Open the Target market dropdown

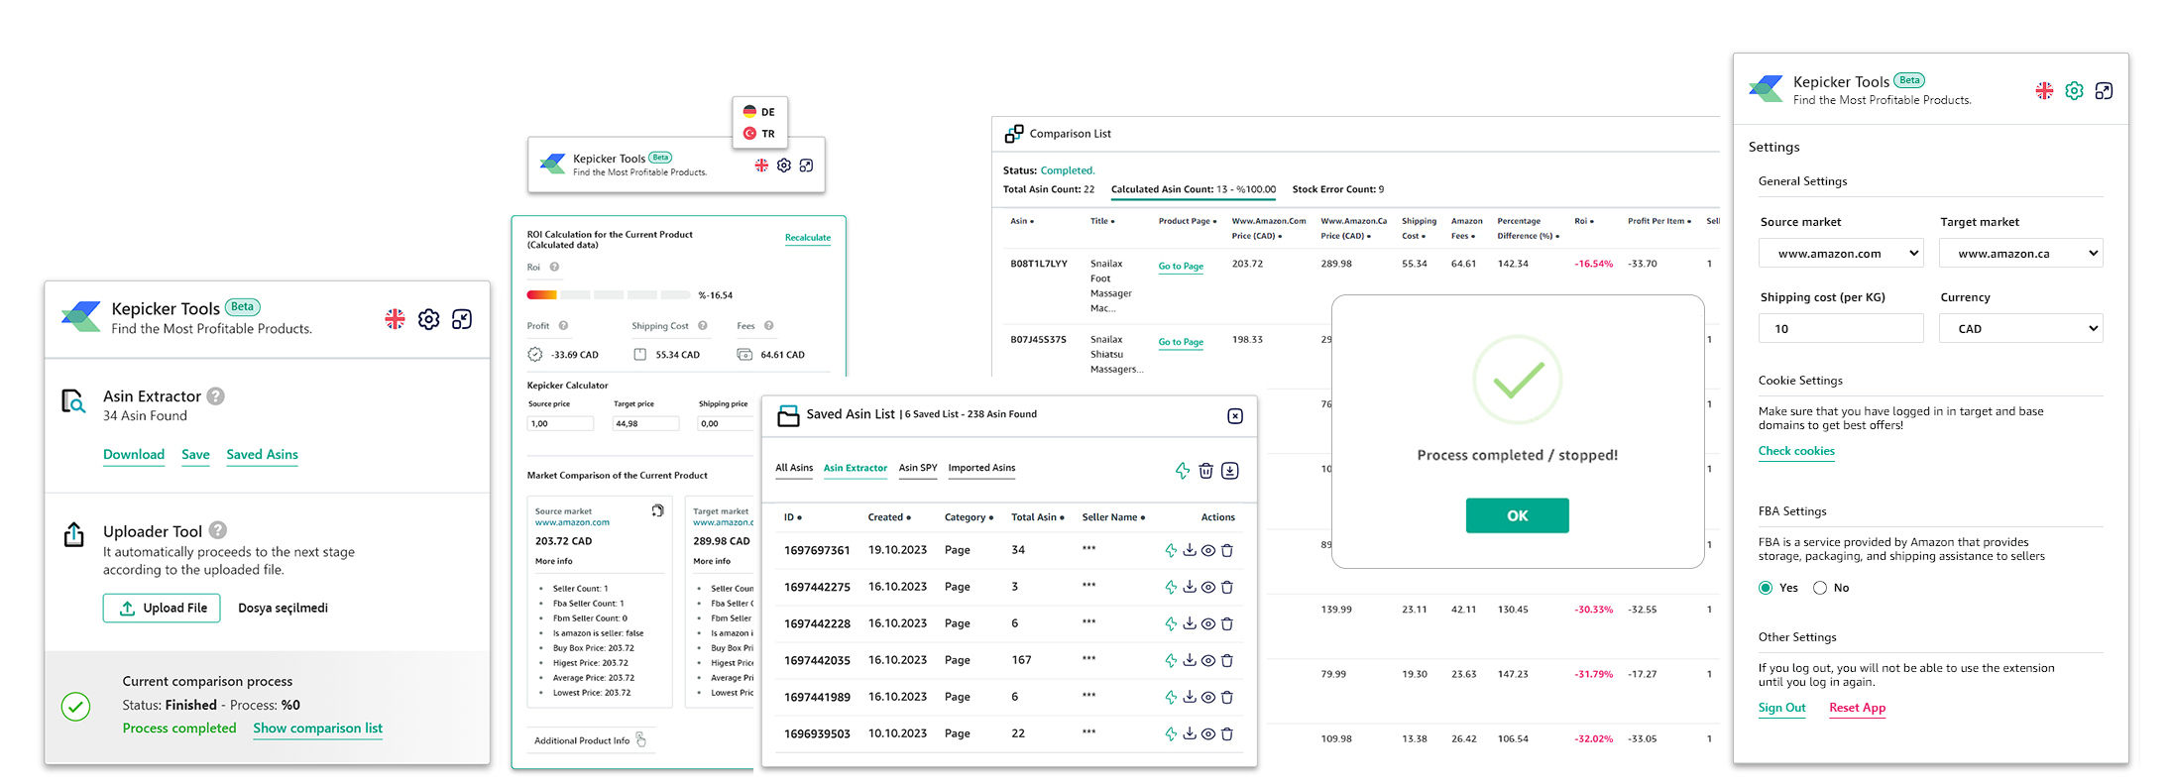point(2021,254)
